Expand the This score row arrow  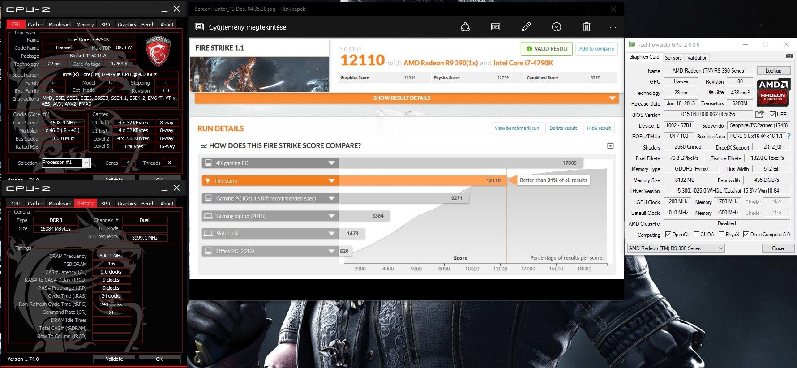point(331,180)
